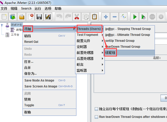
Task: Expand the 断言 submenu
Action: [x=90, y=64]
